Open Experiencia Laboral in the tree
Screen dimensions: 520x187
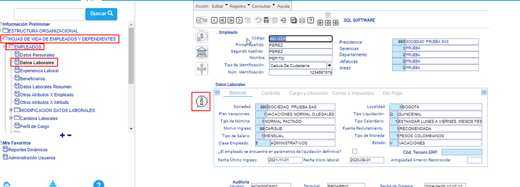(x=39, y=71)
